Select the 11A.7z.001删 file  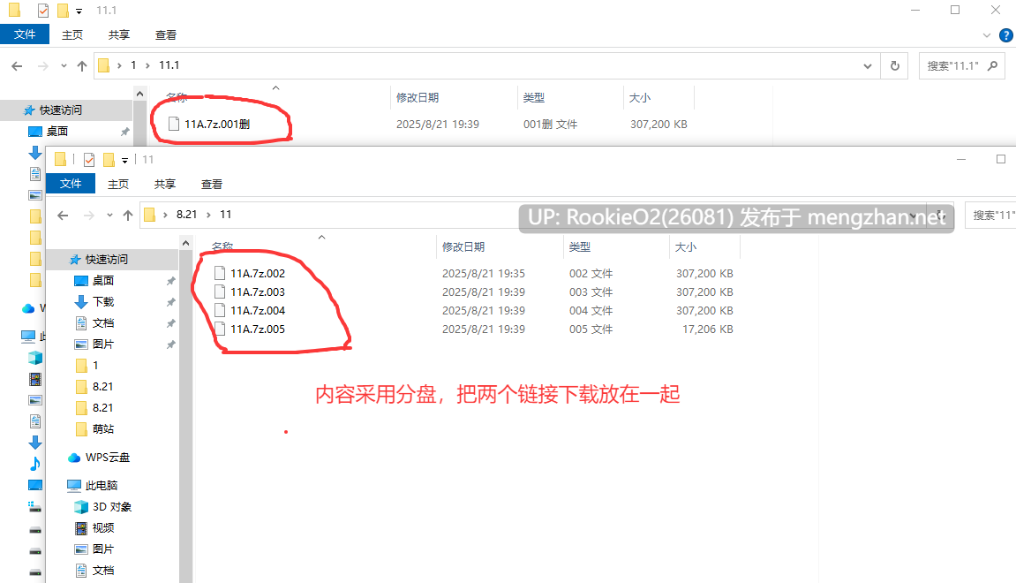217,124
